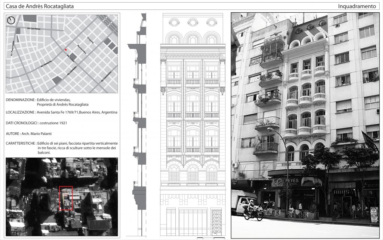Click the DENOMINAZIONE field label
The width and height of the screenshot is (383, 240).
21,100
